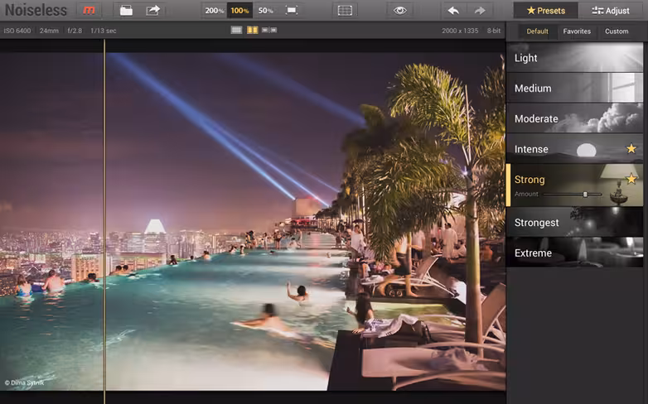Undo with the left curved arrow

coord(453,10)
